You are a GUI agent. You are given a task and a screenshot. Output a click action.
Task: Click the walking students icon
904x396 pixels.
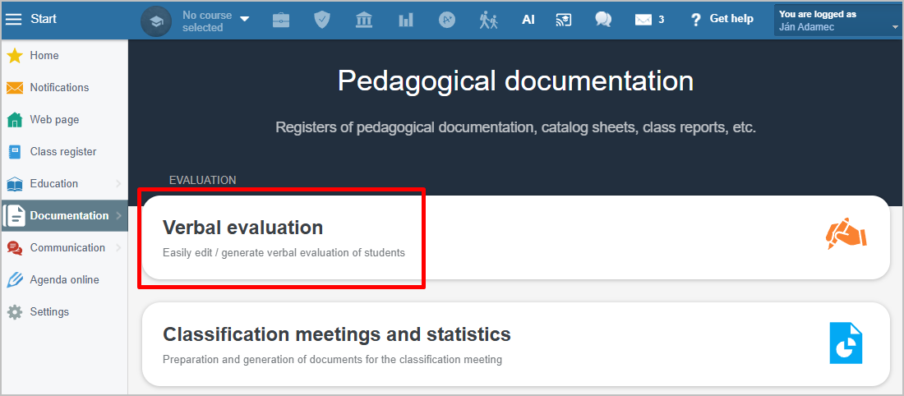click(x=488, y=20)
